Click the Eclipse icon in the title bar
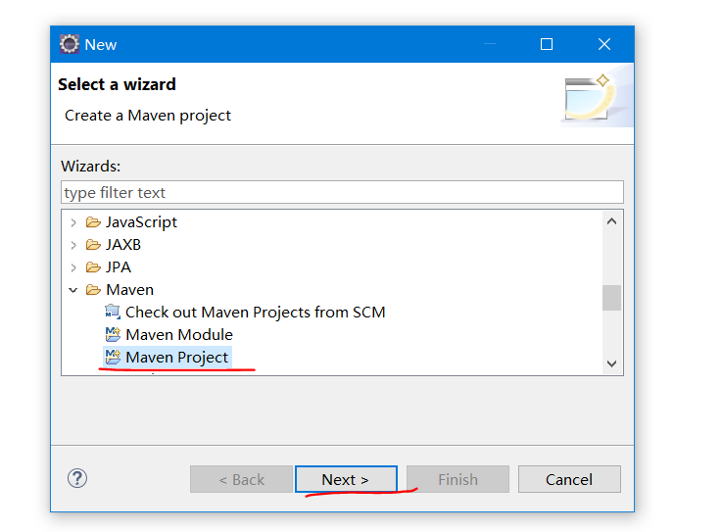 point(70,44)
